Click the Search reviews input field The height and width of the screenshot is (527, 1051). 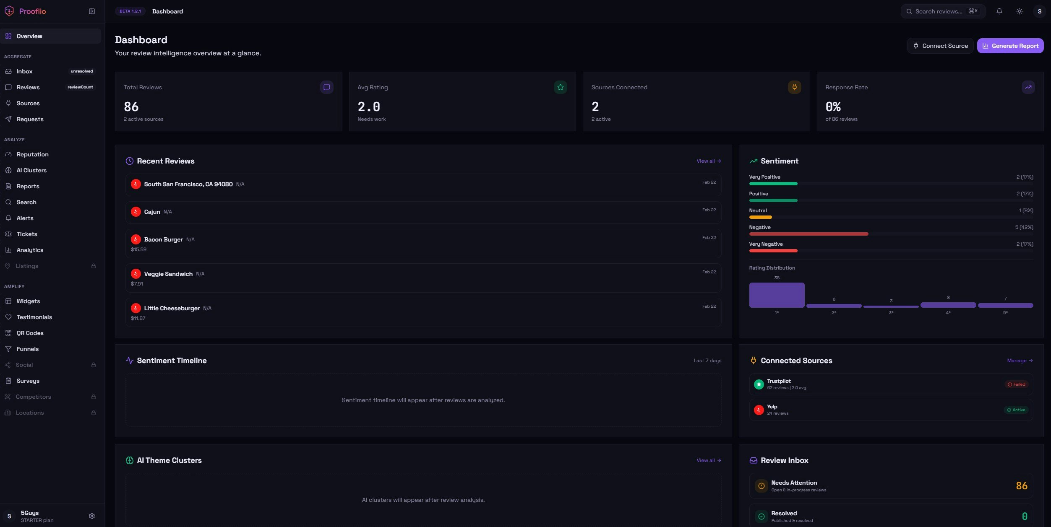[939, 11]
